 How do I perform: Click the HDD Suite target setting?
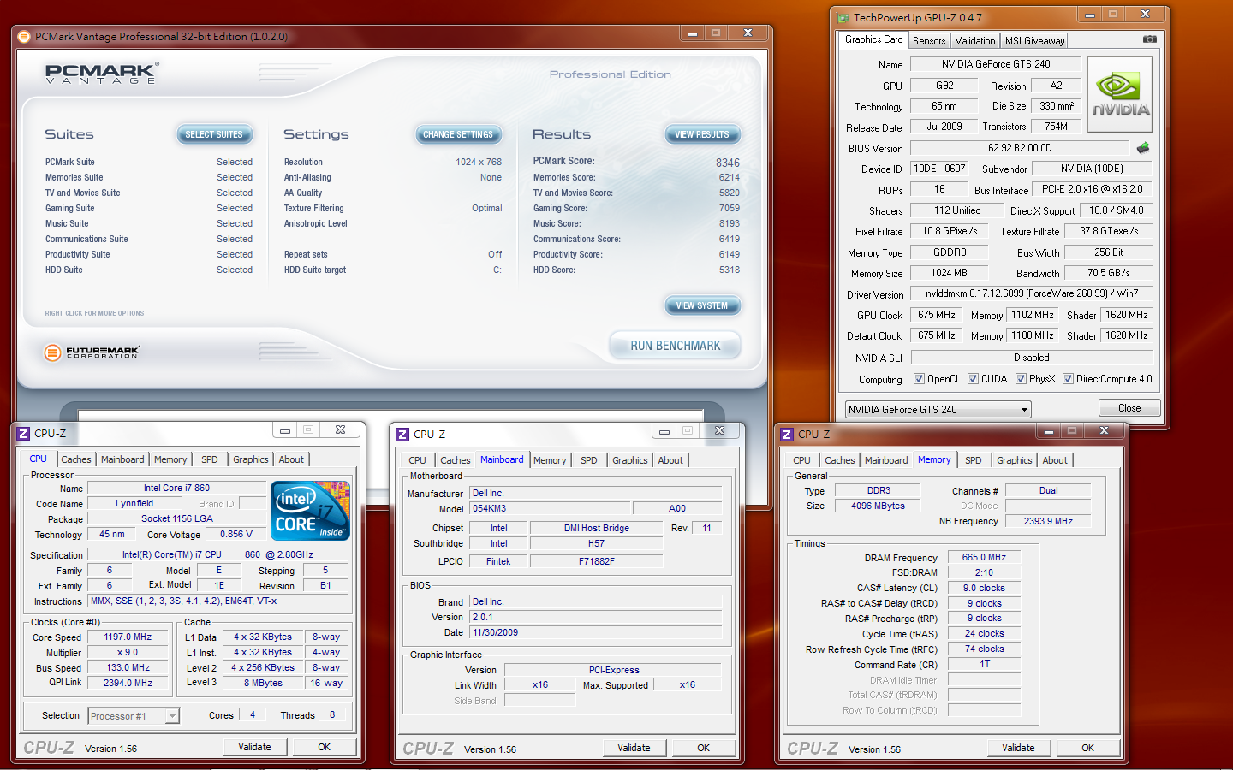pos(393,269)
